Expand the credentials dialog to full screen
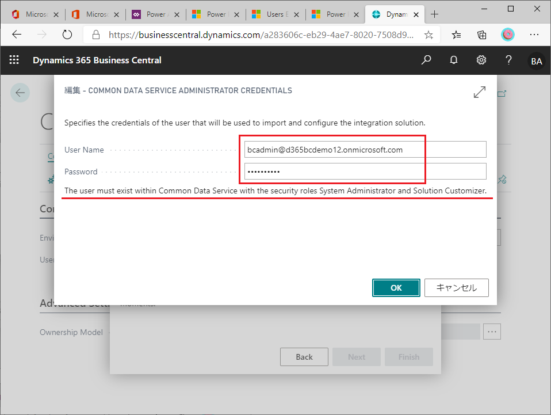 click(479, 92)
